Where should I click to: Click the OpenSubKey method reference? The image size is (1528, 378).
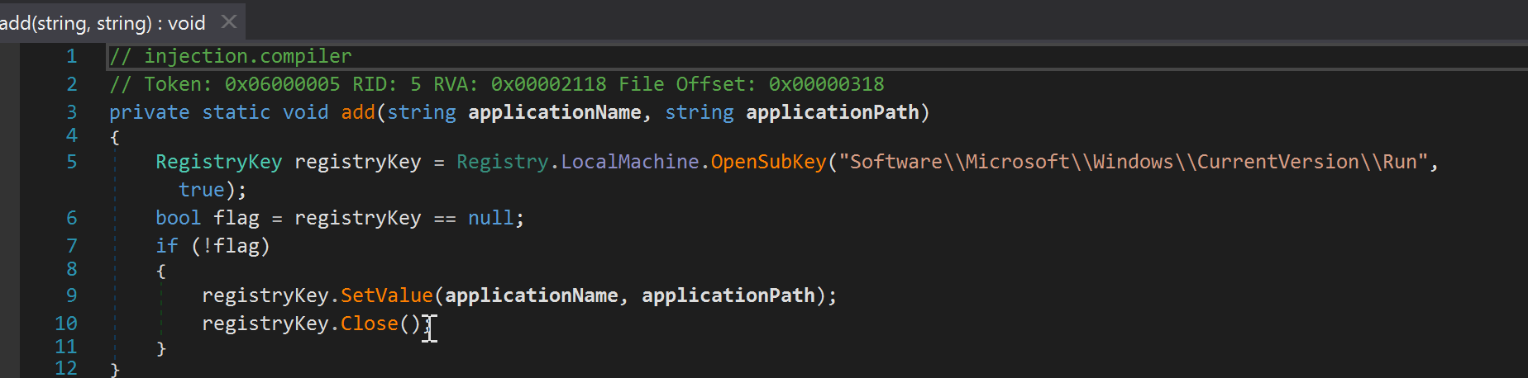(768, 162)
